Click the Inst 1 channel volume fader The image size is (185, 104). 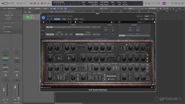[4, 90]
